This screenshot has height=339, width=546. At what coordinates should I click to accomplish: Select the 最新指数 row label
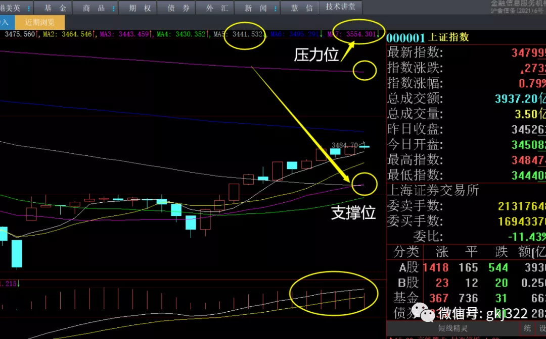tap(415, 52)
